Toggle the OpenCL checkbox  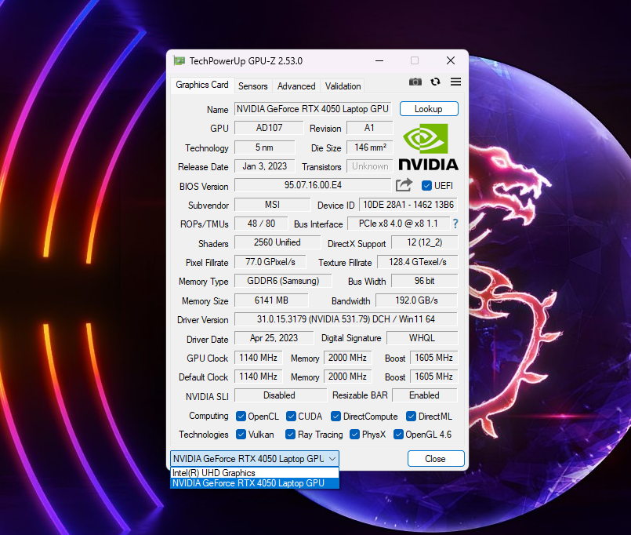point(241,417)
